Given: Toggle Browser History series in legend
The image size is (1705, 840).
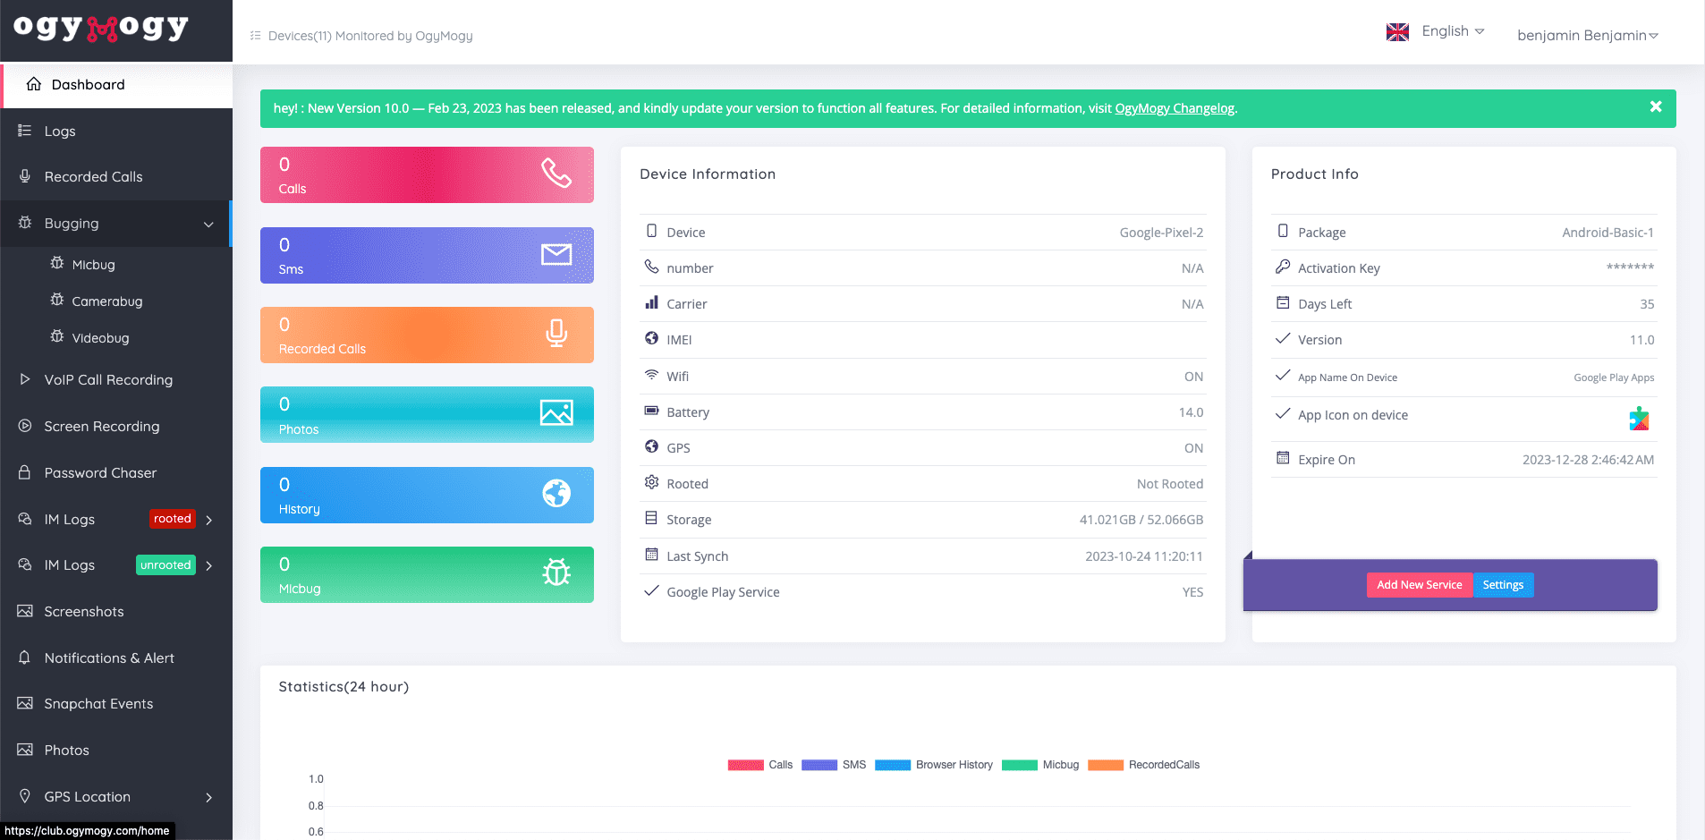Looking at the screenshot, I should [934, 765].
